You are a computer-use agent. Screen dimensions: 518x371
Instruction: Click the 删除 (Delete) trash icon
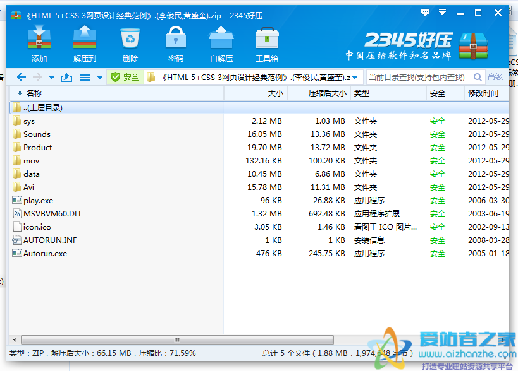[x=130, y=44]
